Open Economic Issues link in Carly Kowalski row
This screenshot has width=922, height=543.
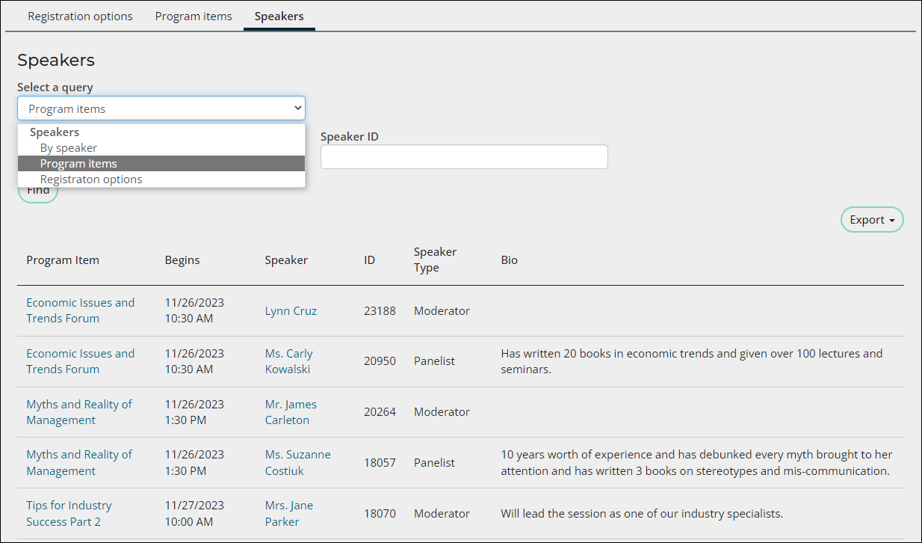(81, 361)
